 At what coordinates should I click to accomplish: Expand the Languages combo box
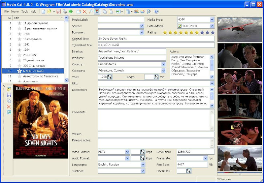(x=143, y=165)
